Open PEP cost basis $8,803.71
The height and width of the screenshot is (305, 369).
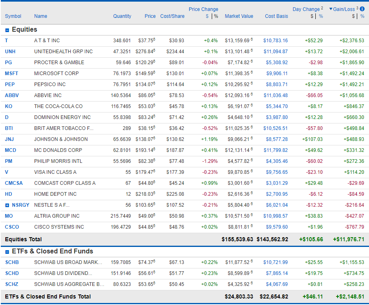pyautogui.click(x=277, y=84)
